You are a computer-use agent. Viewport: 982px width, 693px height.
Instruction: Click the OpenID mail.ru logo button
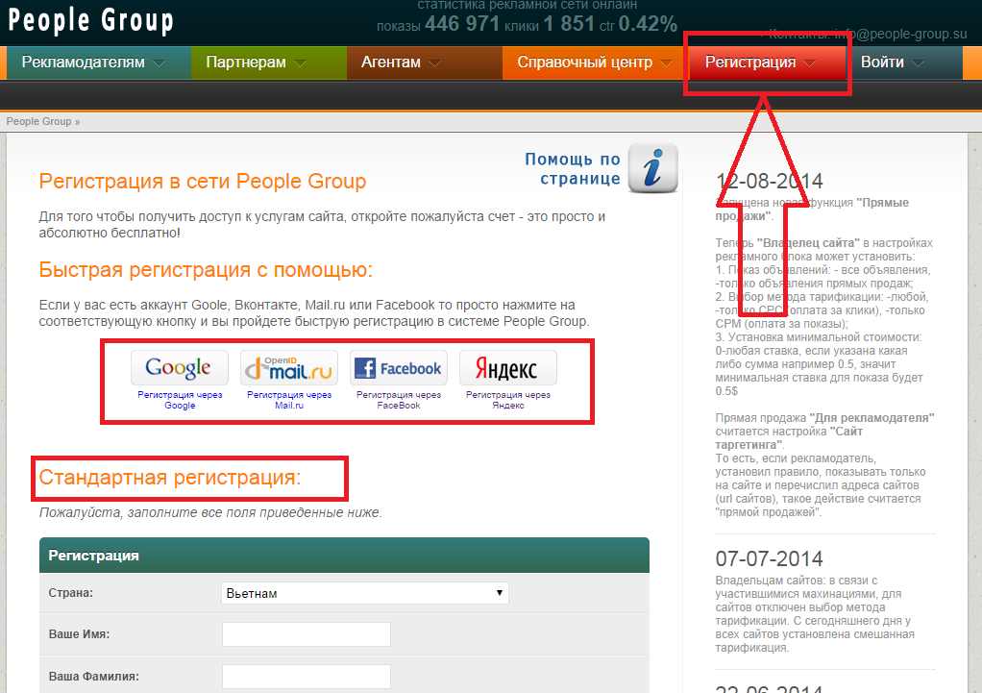click(289, 368)
